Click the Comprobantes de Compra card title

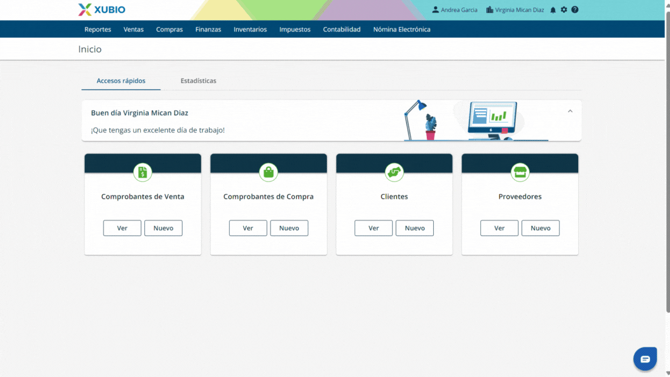(x=268, y=197)
